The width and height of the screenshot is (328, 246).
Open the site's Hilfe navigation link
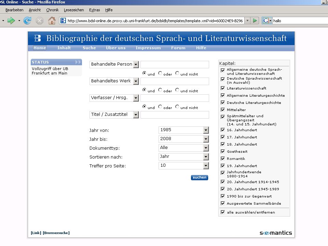[x=201, y=48]
